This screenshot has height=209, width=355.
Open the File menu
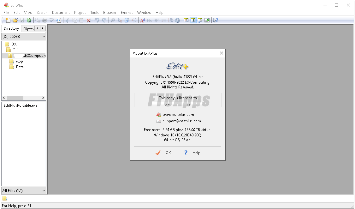[6, 12]
